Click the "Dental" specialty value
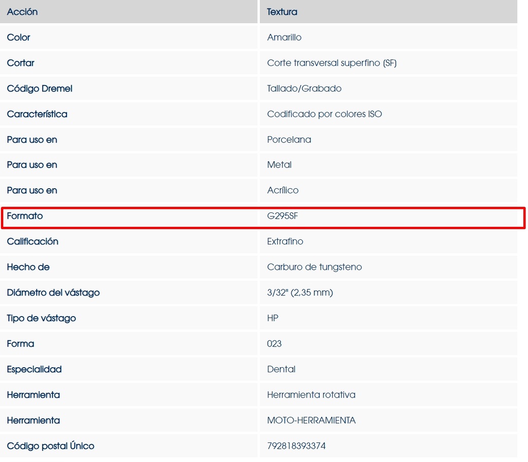528x462 pixels. coord(281,369)
